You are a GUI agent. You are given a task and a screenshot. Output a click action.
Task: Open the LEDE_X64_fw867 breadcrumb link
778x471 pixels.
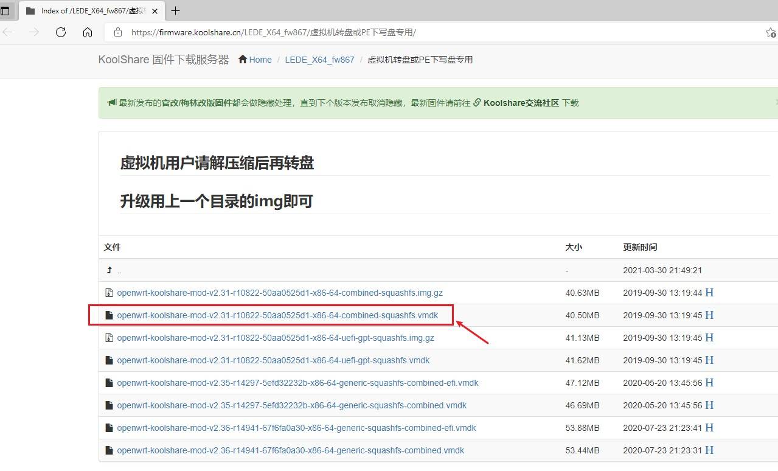[x=319, y=59]
